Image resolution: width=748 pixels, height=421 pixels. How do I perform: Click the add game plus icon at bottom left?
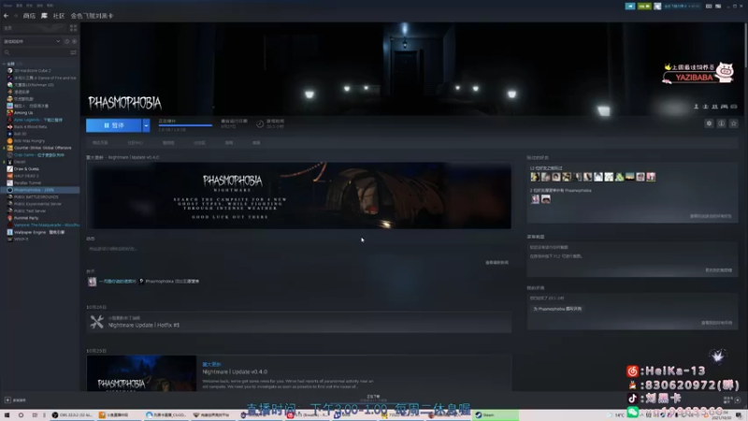[7, 400]
